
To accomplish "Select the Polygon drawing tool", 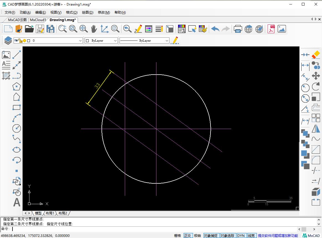I will (x=17, y=87).
